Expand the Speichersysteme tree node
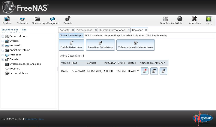Image resolution: width=216 pixels, height=127 pixels. pyautogui.click(x=3, y=50)
